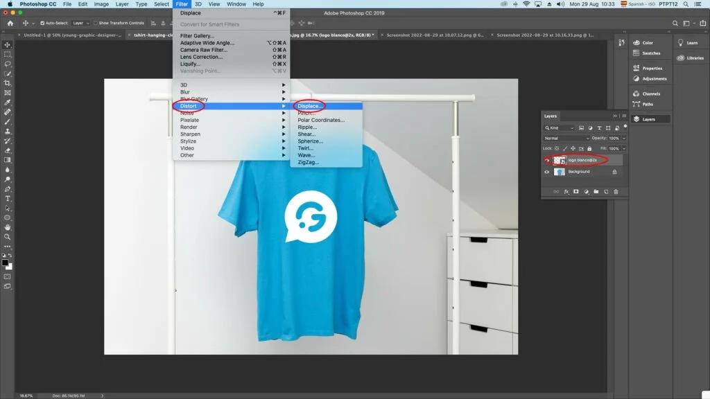710x399 pixels.
Task: Toggle lock image pixels brush icon
Action: click(564, 148)
